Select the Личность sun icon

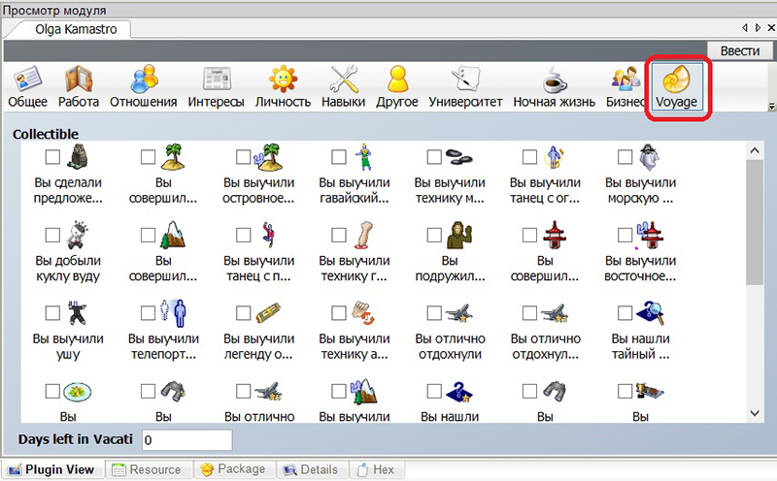(283, 80)
